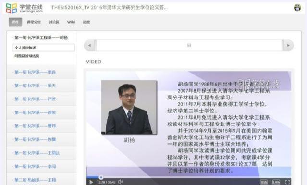
Task: Expand the 第一周 化学系——曹玮 section
Action: point(41,126)
